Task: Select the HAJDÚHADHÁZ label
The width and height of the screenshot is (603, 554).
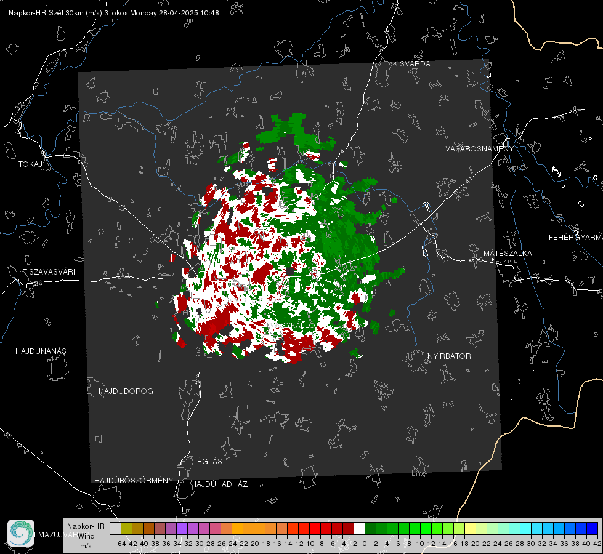Action: 219,484
